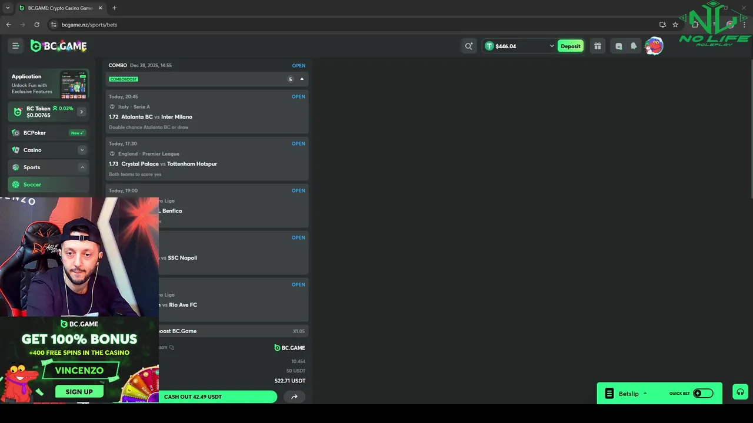Click 'Both teams to score yes' text

point(135,174)
